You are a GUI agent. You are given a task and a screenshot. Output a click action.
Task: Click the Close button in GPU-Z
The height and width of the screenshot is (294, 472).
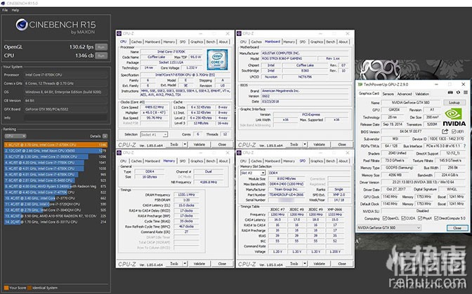457,228
